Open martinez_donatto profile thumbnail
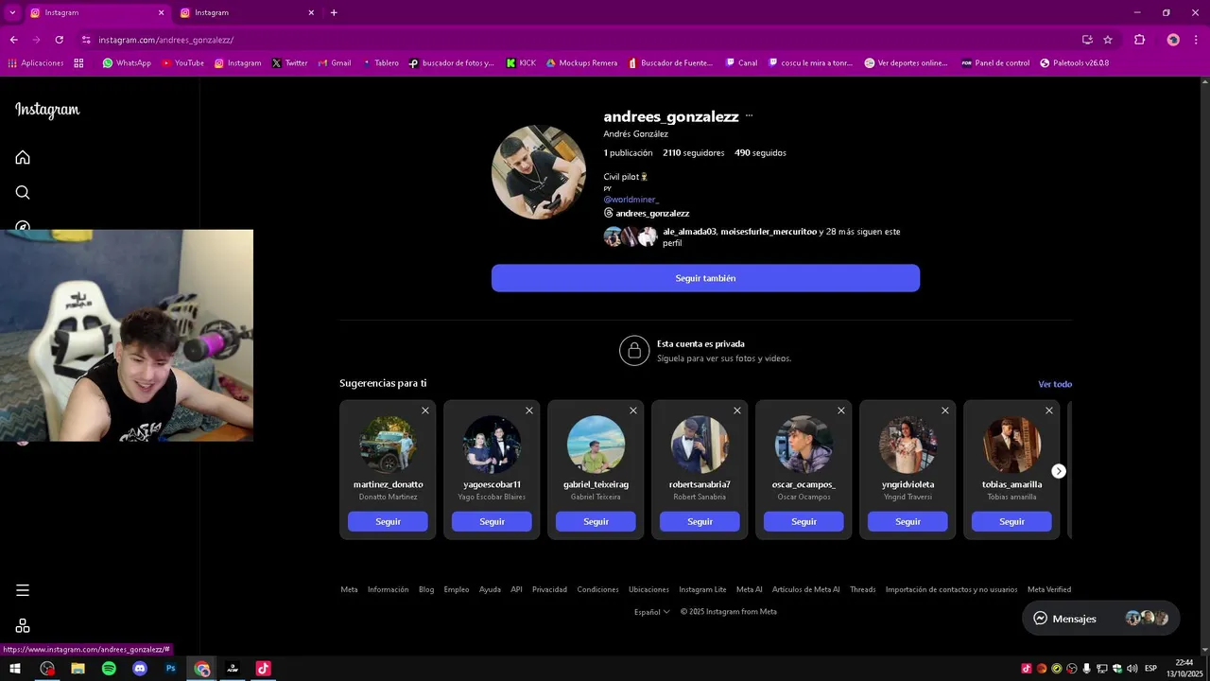Viewport: 1210px width, 681px height. click(388, 445)
